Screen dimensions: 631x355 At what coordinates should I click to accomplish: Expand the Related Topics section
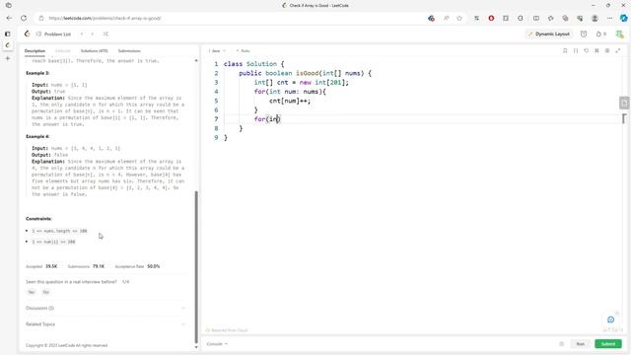106,324
